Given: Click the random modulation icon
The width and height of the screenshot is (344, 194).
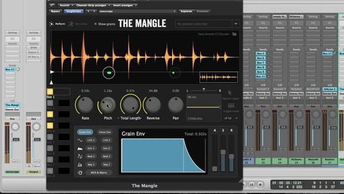Looking at the screenshot, I should [80, 156].
